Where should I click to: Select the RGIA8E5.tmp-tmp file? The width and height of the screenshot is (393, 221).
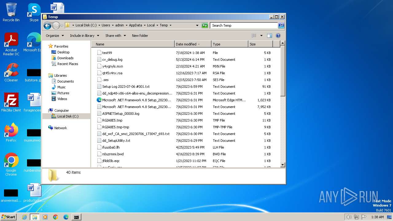115,127
